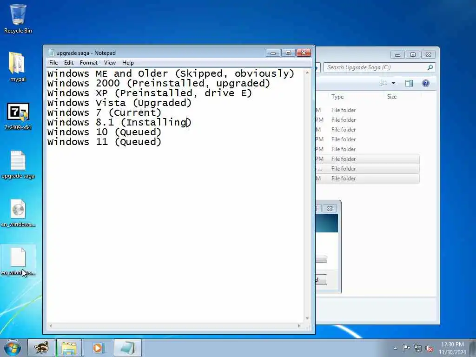Maximize the Notepad window
476x357 pixels.
[288, 53]
